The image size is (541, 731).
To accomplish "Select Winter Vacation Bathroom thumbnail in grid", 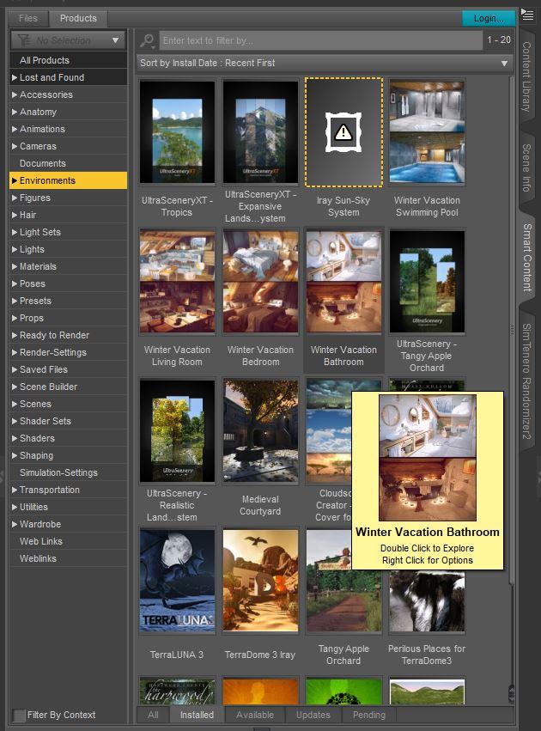I will coord(343,282).
